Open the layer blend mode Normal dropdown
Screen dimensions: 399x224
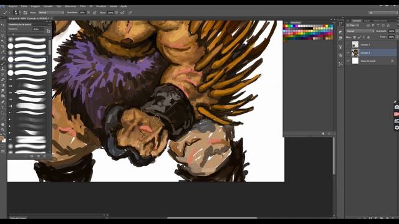point(360,31)
